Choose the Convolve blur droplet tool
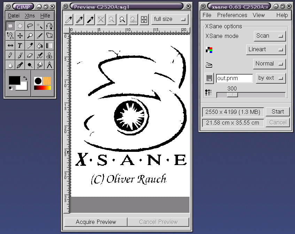This screenshot has width=295, height=234. click(x=10, y=65)
